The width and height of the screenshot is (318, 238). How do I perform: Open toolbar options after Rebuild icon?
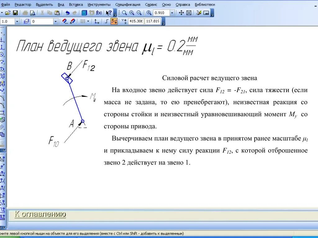pyautogui.click(x=212, y=13)
